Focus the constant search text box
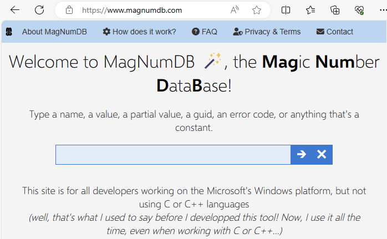387x239 pixels. point(173,155)
